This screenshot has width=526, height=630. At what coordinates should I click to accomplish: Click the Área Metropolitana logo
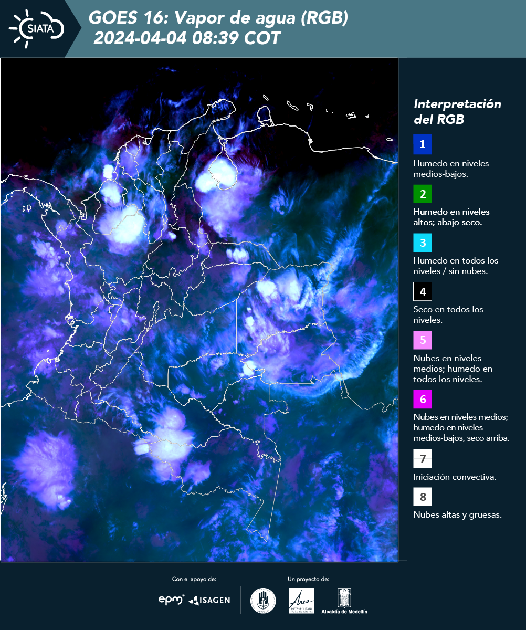click(x=302, y=601)
